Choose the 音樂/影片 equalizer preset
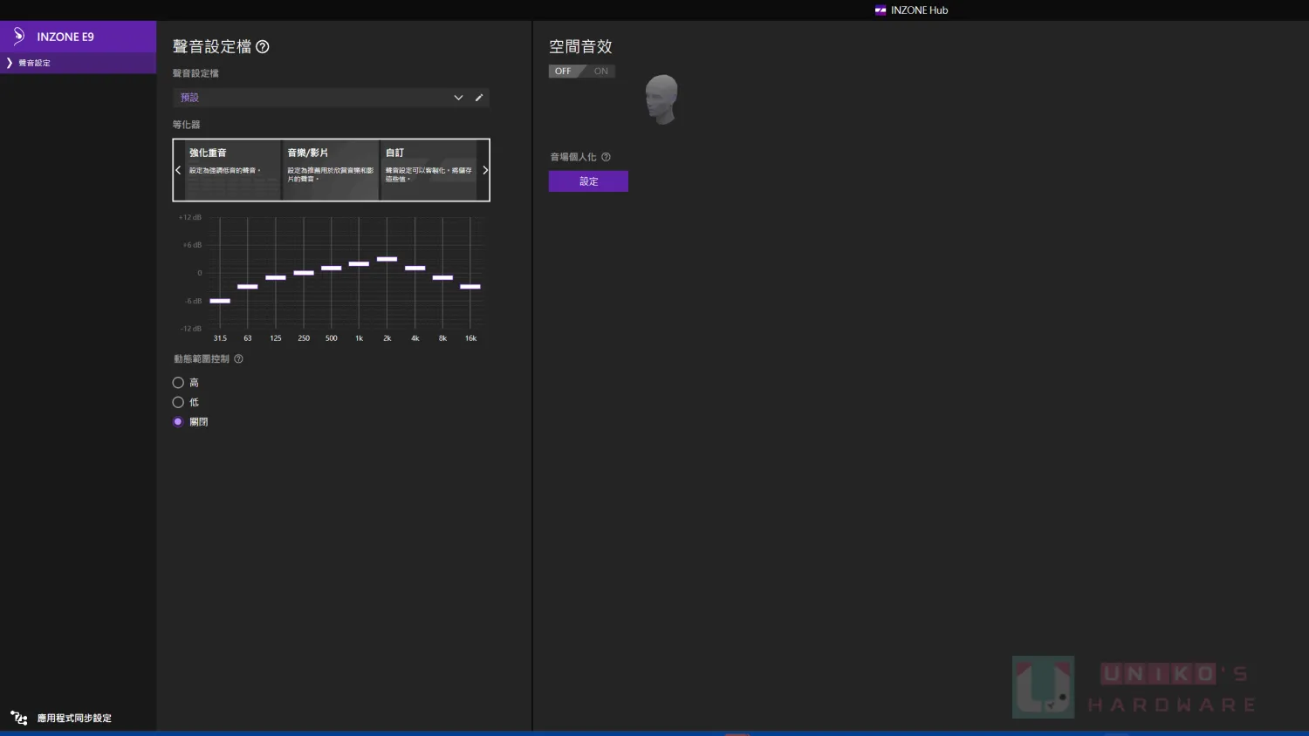Screen dimensions: 1309x736 (330, 169)
